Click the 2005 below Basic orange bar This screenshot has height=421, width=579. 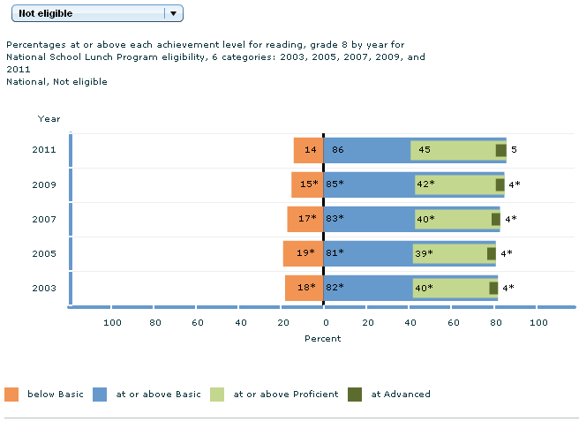tap(303, 253)
